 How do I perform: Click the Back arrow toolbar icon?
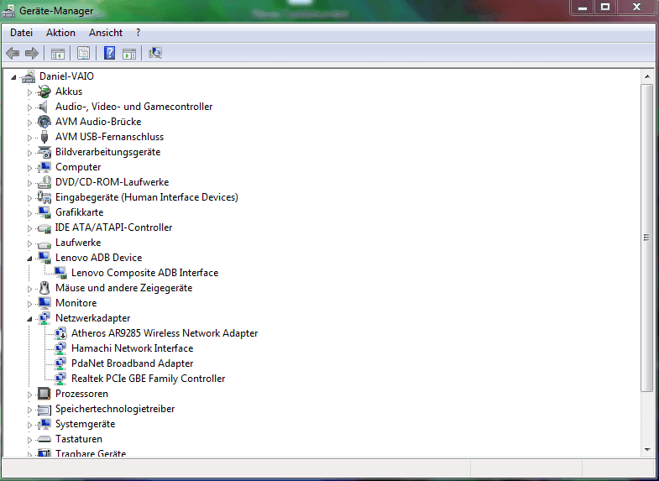[13, 53]
